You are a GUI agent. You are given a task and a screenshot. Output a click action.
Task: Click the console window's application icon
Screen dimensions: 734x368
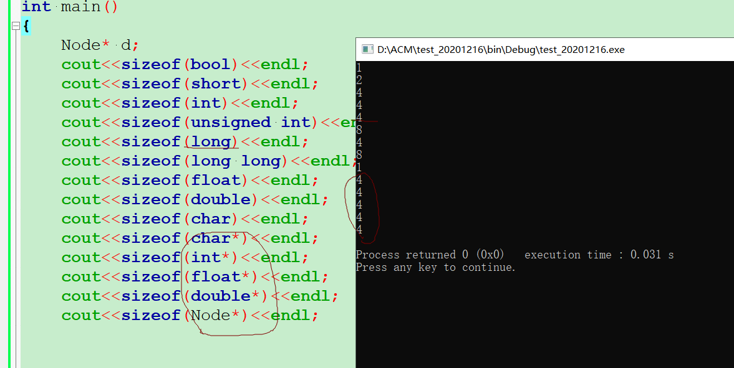point(367,50)
